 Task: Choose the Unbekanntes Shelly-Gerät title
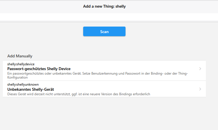tap(31, 89)
